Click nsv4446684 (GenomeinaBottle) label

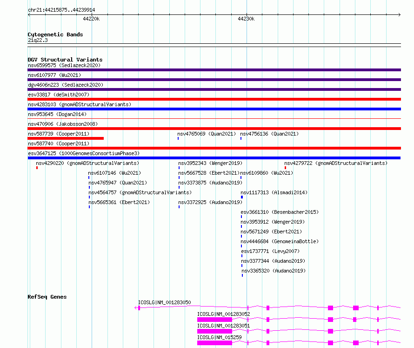280,241
